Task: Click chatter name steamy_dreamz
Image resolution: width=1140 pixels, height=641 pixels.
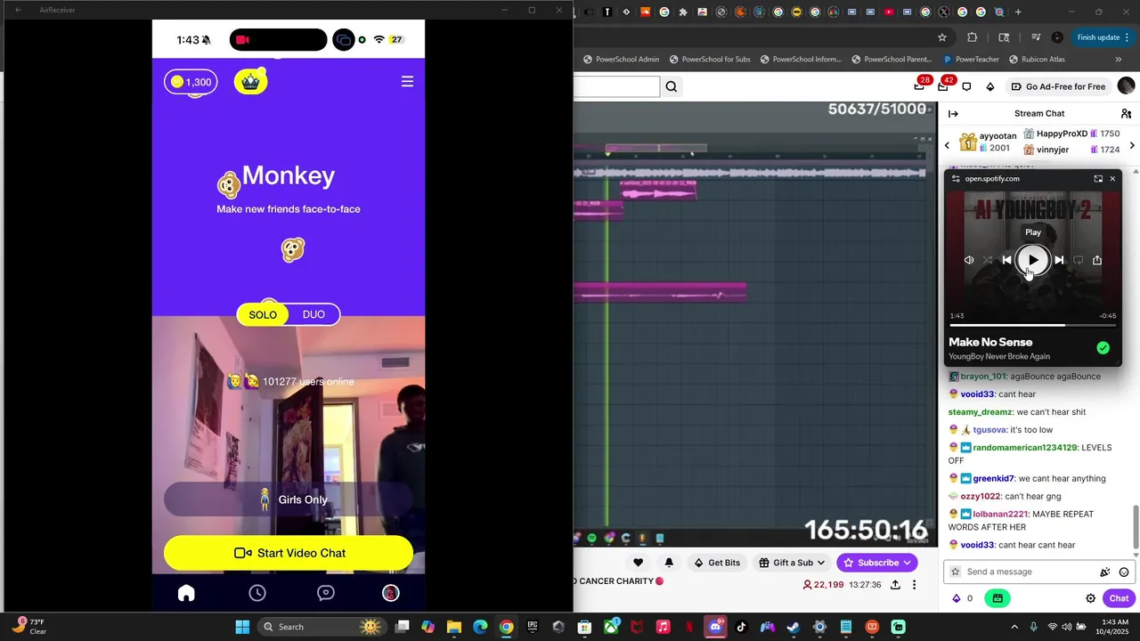Action: 981,412
